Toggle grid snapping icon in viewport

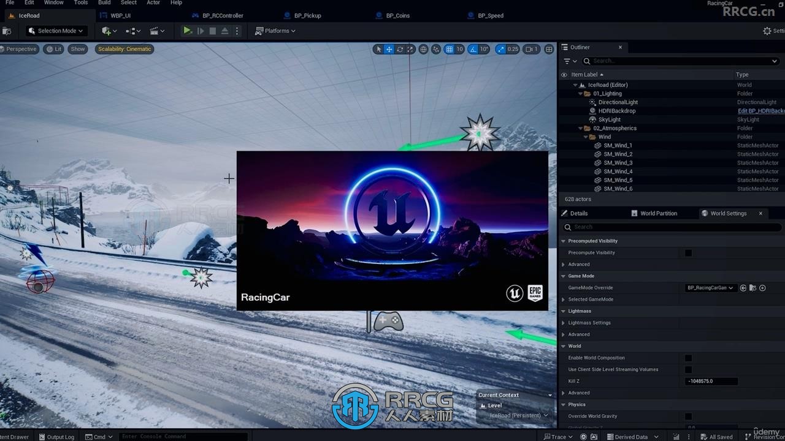click(450, 49)
